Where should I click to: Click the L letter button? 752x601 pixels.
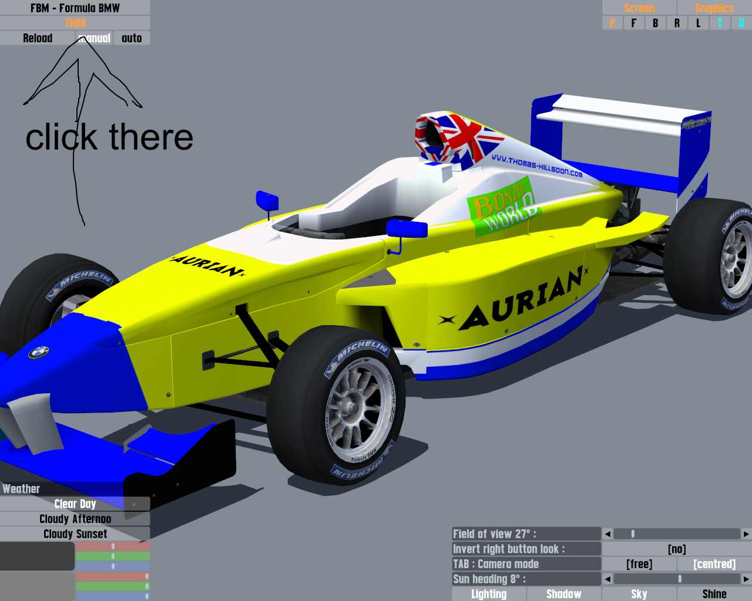[x=698, y=23]
